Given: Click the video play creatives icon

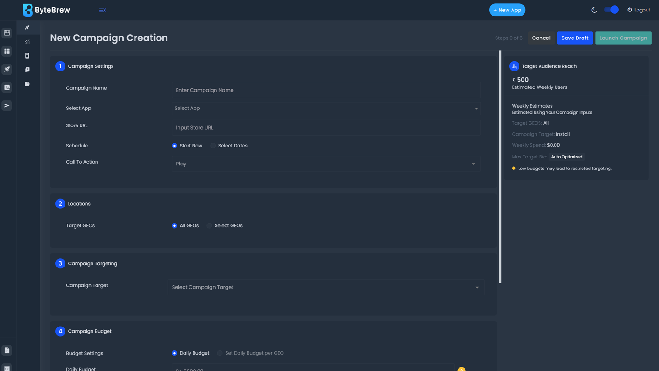Looking at the screenshot, I should pos(27,70).
